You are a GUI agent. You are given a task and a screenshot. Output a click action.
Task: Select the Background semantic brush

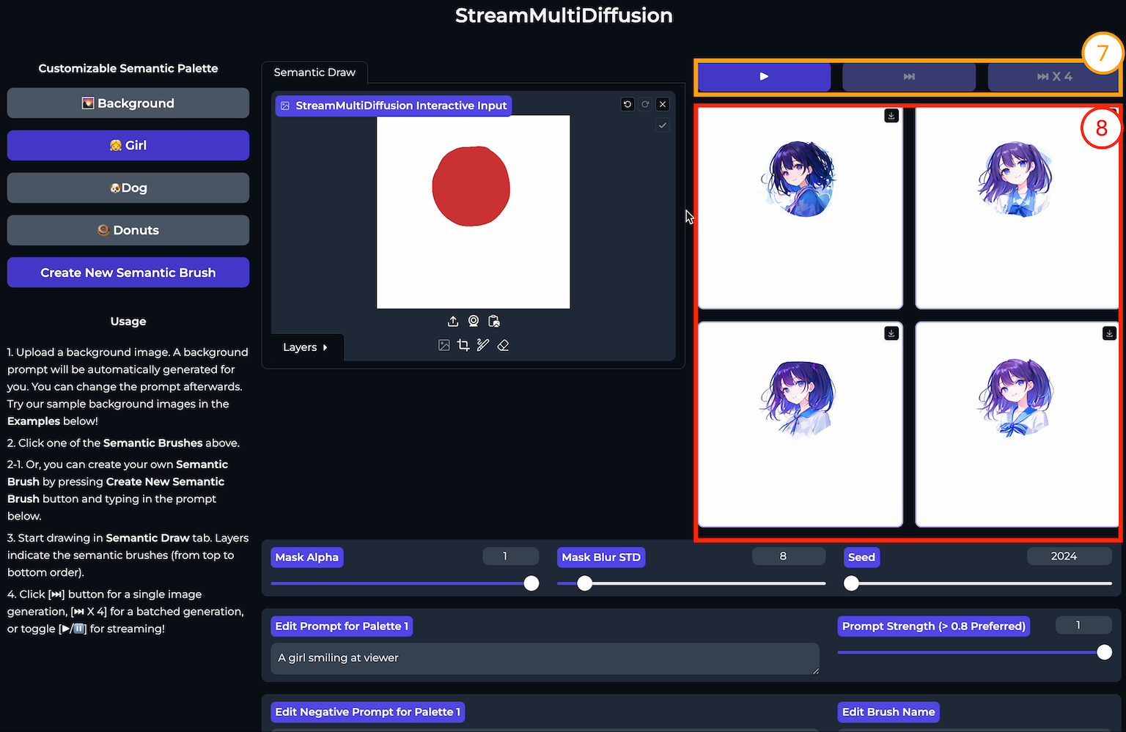coord(128,103)
